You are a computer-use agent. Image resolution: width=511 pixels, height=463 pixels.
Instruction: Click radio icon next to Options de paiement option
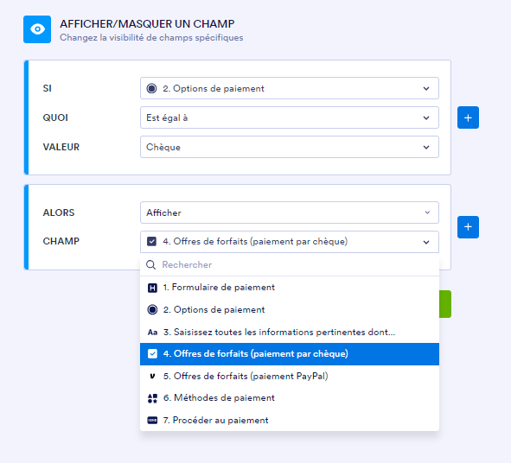click(152, 309)
